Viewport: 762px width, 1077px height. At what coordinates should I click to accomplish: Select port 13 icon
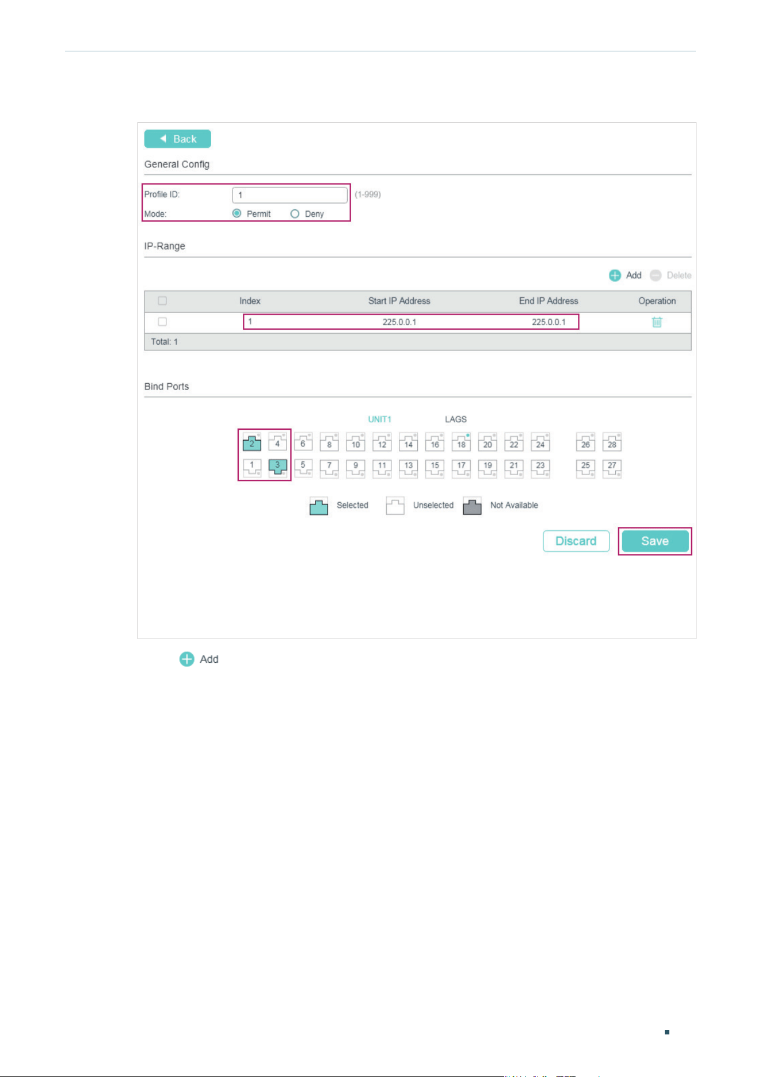(408, 468)
